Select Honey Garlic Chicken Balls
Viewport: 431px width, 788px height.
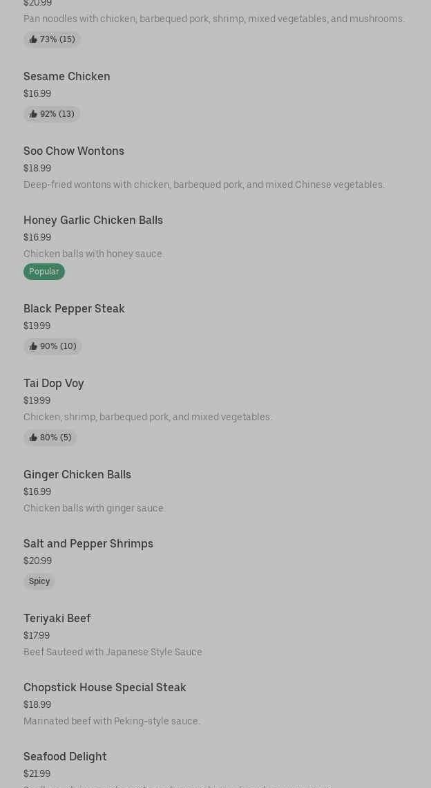tap(93, 220)
